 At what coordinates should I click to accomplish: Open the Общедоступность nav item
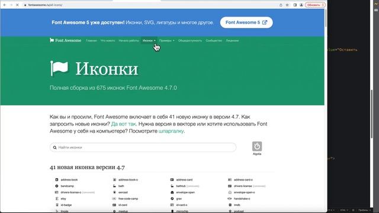(x=190, y=41)
